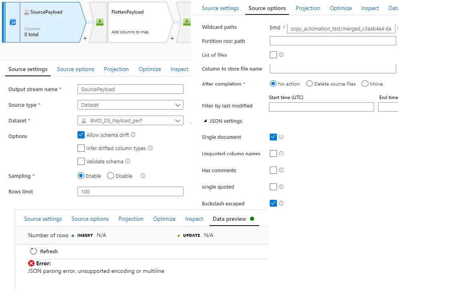Screen dimensions: 462x301
Task: Disable sampling via the Disable radio
Action: pyautogui.click(x=111, y=176)
